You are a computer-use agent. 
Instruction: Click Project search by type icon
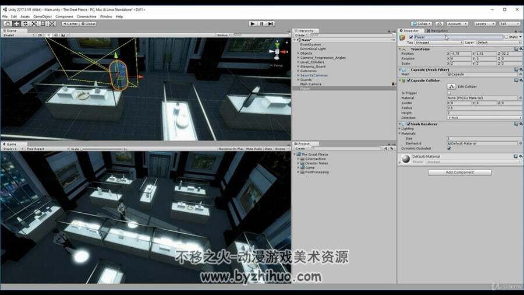[x=385, y=148]
